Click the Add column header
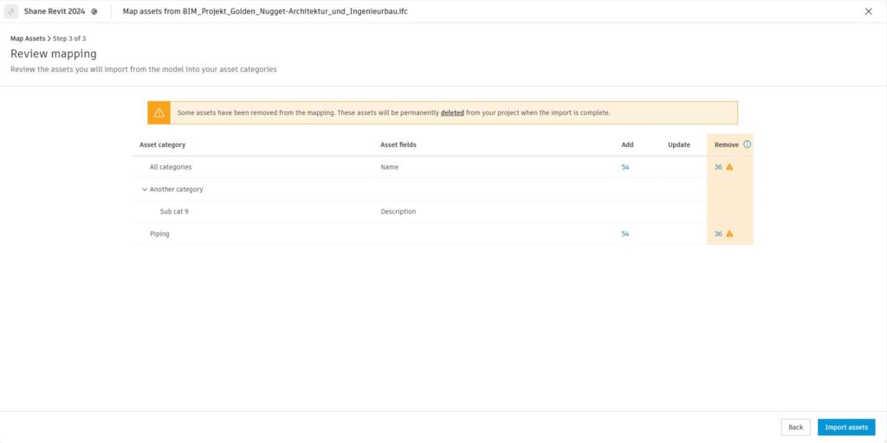 [627, 144]
